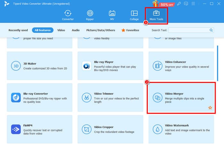The image size is (224, 145).
Task: Click 'Merge multiple clips into a single piece'
Action: pos(185,100)
